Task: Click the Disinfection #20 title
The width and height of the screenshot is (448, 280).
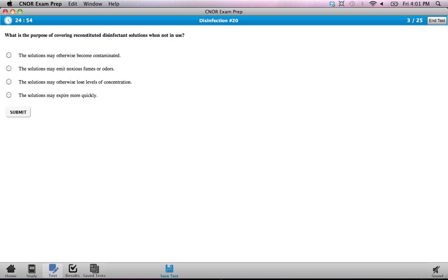Action: point(218,21)
